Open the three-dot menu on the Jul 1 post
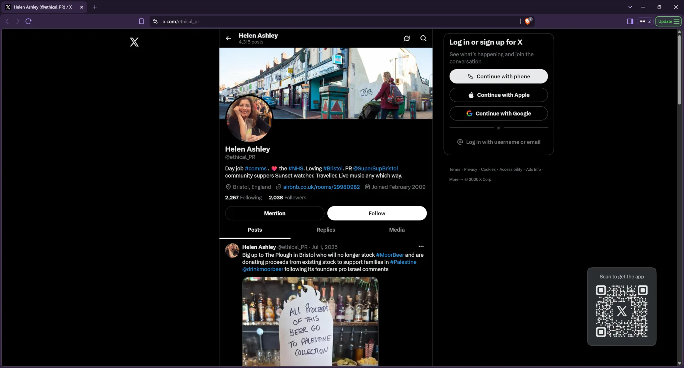Screen dimensions: 684x368 421,246
